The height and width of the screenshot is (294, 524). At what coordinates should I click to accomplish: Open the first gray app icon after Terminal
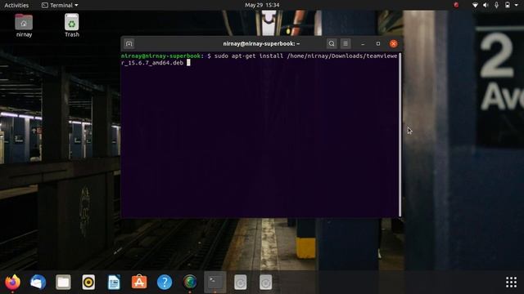tap(240, 283)
